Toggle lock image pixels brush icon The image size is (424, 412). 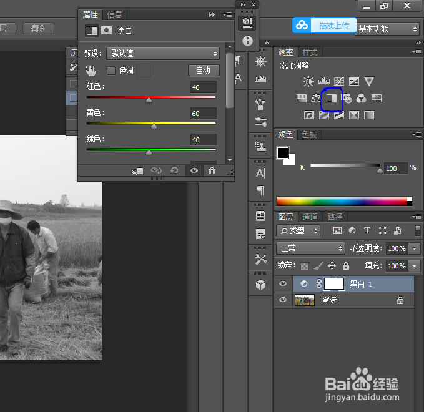[318, 266]
